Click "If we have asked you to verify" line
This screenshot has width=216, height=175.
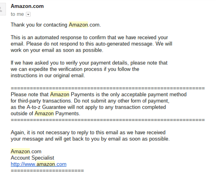coord(89,63)
